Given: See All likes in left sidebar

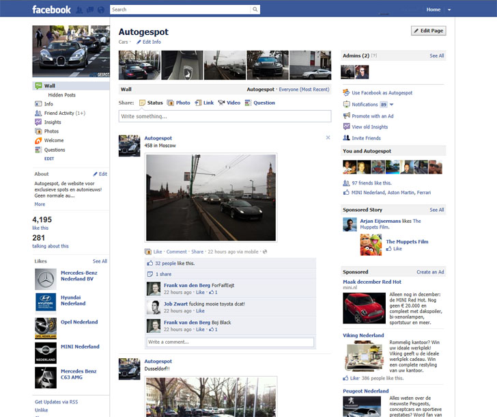Looking at the screenshot, I should pyautogui.click(x=100, y=261).
